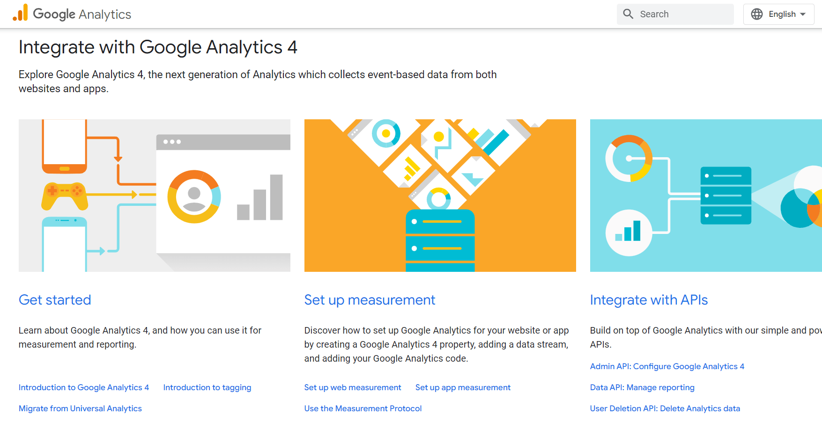Open the Get started section
The height and width of the screenshot is (422, 822).
[54, 300]
